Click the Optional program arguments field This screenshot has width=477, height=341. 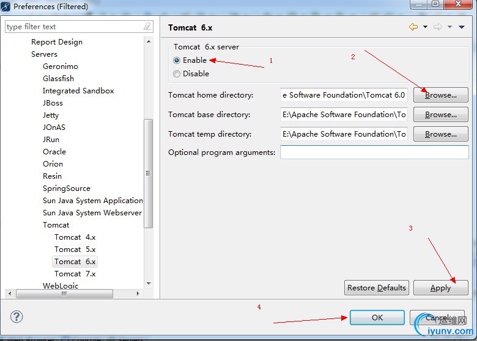click(x=374, y=153)
